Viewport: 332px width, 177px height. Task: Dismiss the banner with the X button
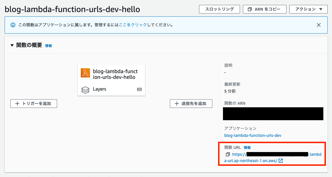click(x=318, y=25)
